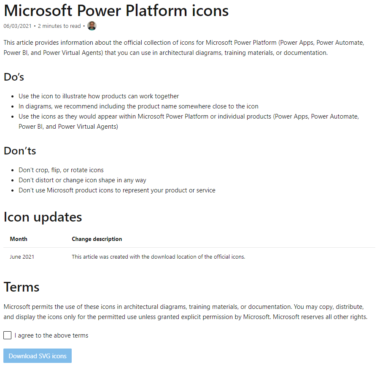Click 'This article was created with the download location' cell
The image size is (385, 365).
(159, 257)
